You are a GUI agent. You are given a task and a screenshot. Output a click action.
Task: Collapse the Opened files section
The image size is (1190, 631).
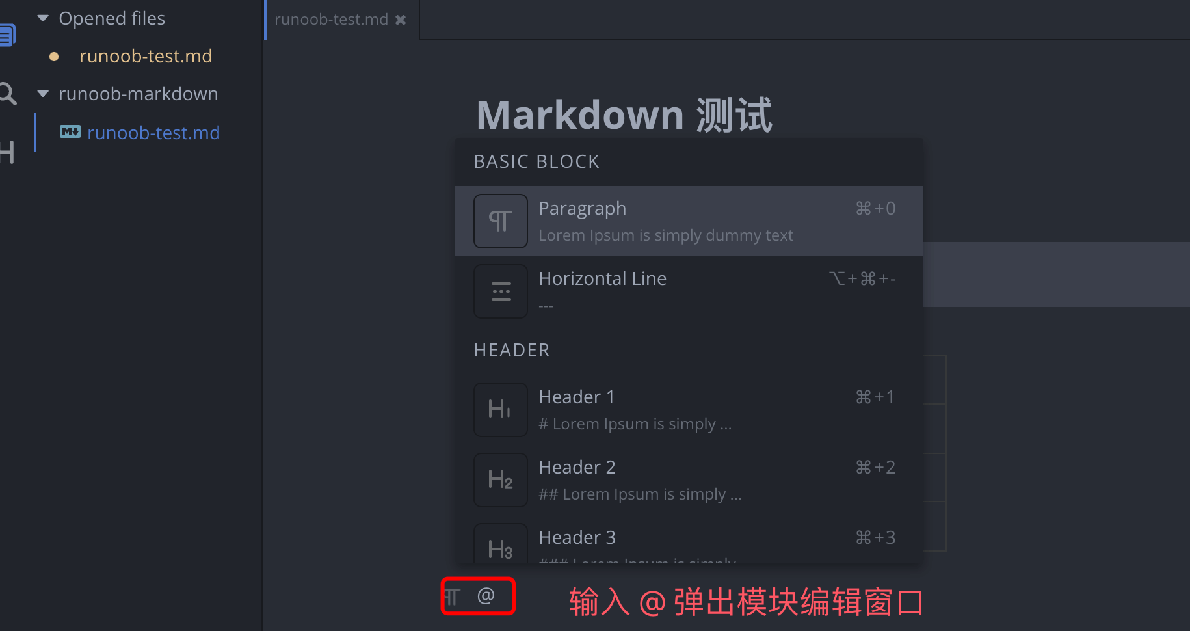pos(44,18)
